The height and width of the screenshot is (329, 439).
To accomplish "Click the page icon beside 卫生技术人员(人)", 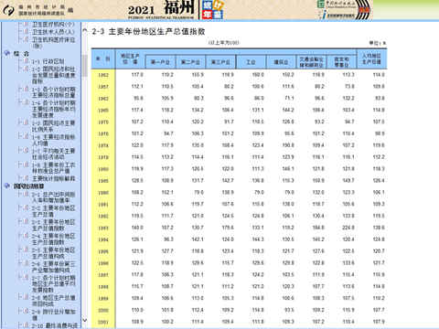I will click(26, 31).
